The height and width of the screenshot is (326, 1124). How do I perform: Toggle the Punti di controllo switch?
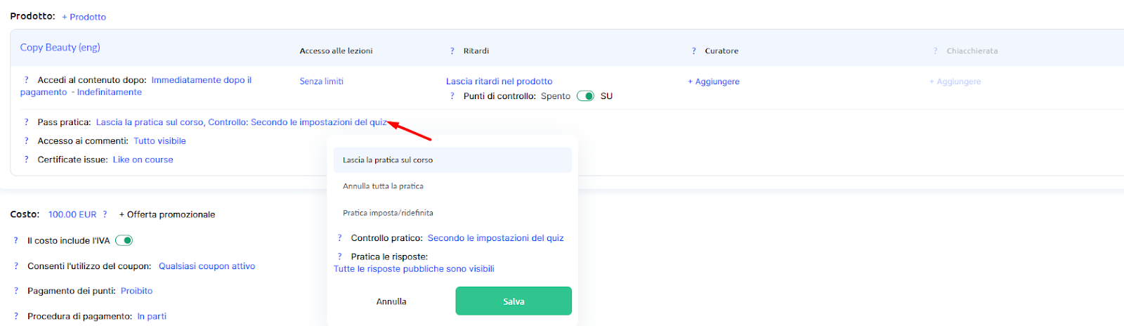585,96
